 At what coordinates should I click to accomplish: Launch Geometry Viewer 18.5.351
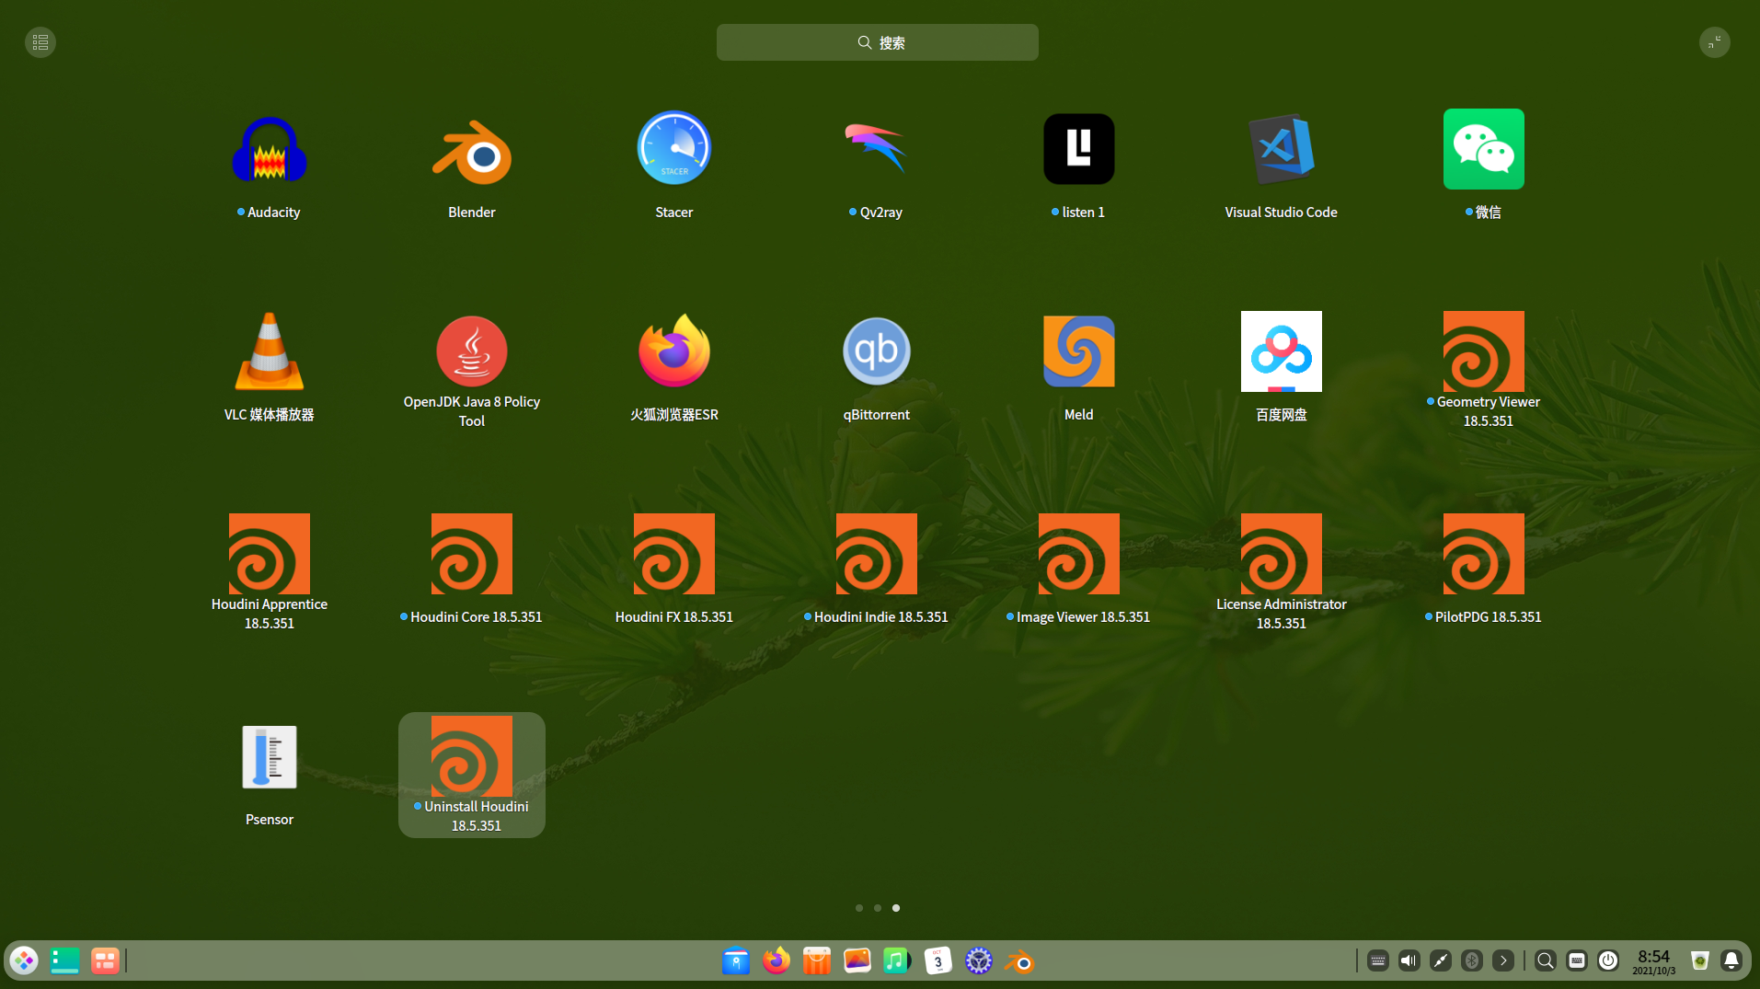pyautogui.click(x=1483, y=351)
